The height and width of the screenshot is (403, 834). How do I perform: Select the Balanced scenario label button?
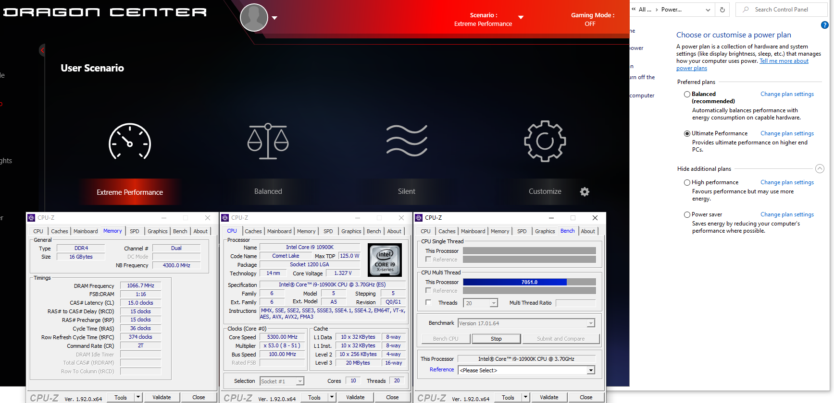tap(268, 191)
